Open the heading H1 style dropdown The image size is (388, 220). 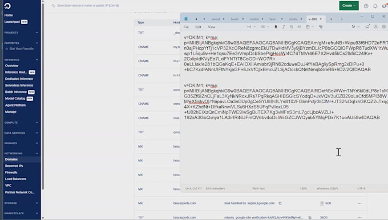[251, 27]
